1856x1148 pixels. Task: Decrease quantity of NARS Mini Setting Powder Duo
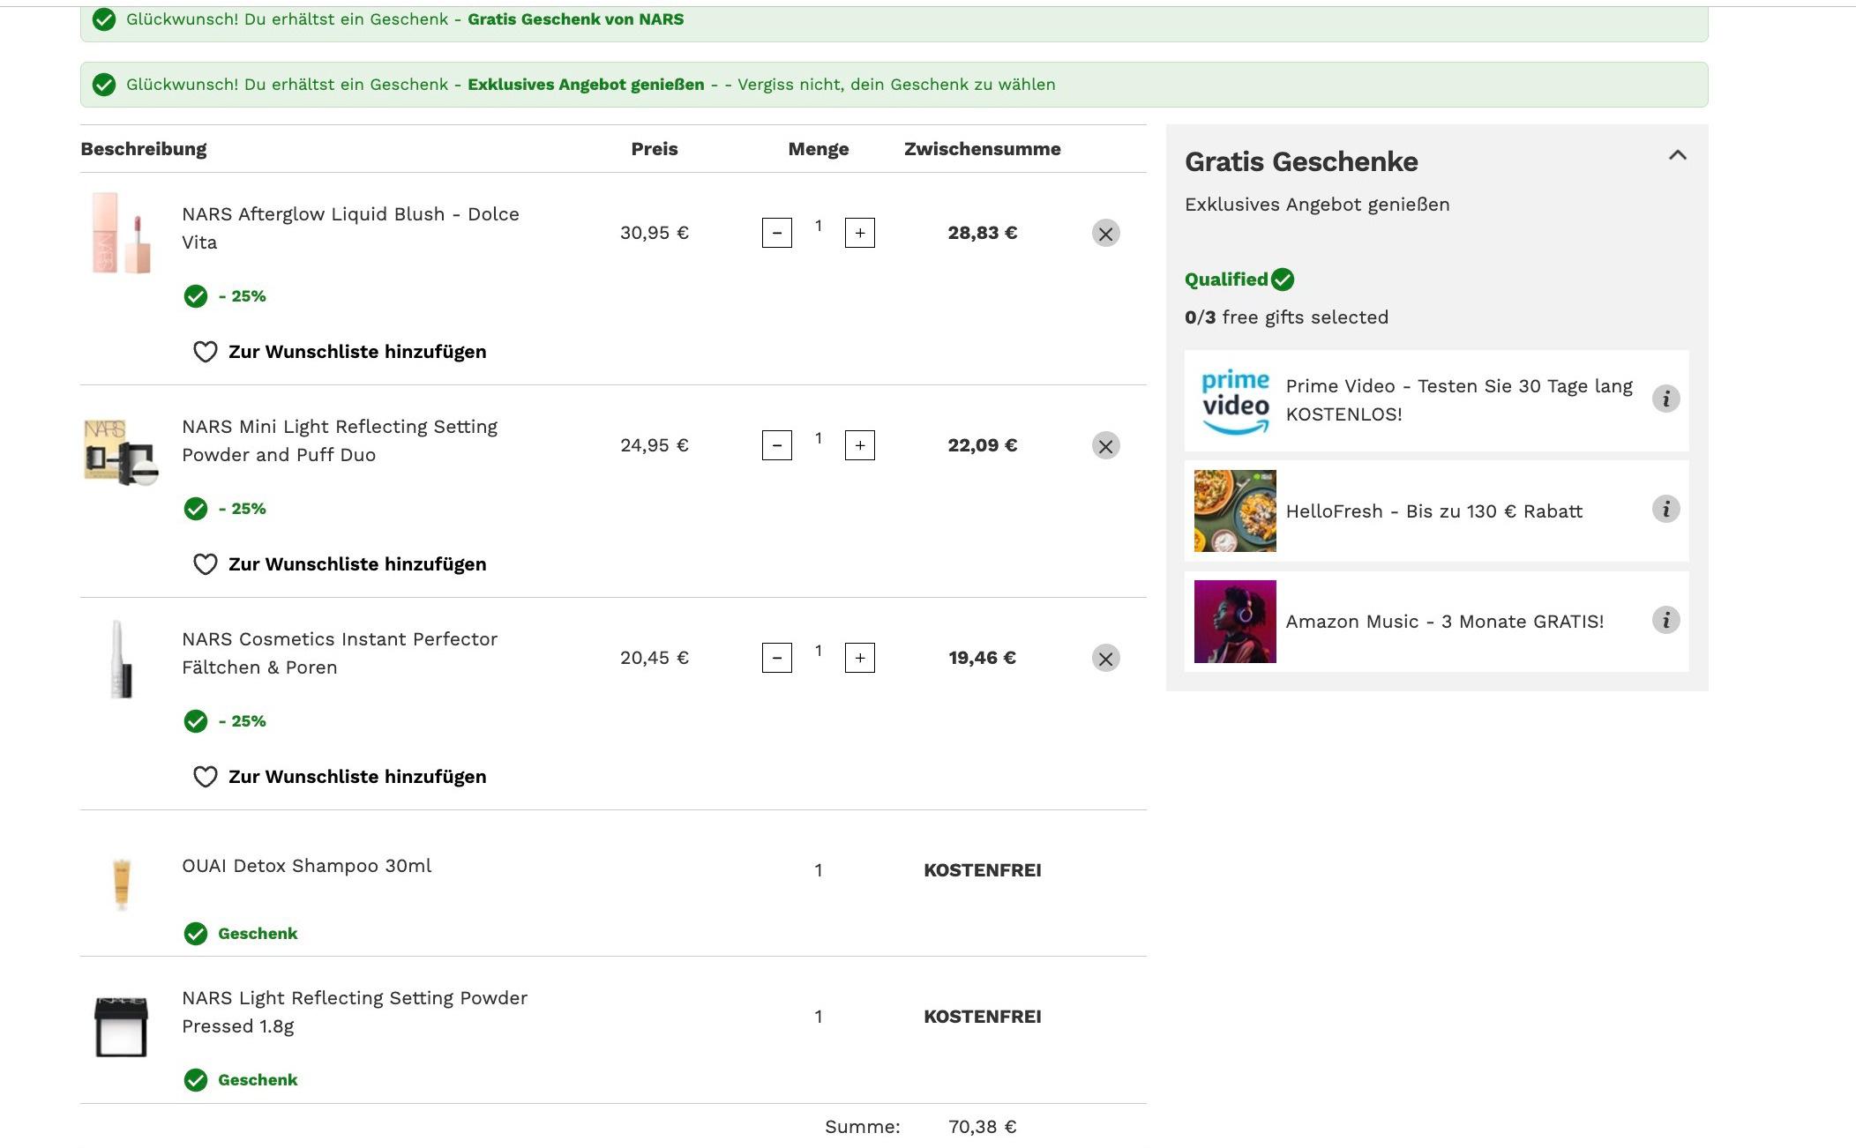tap(776, 445)
